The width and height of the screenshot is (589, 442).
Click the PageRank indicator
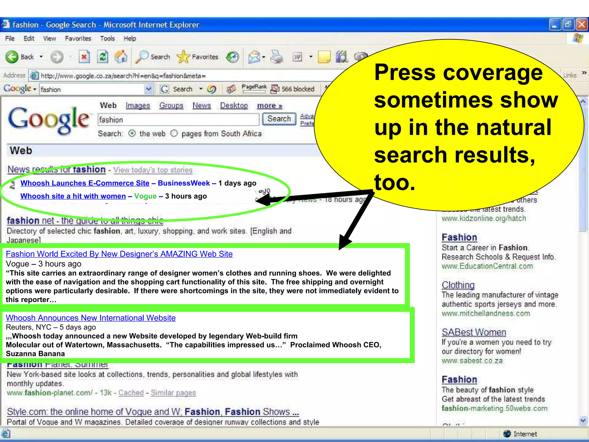pos(254,89)
